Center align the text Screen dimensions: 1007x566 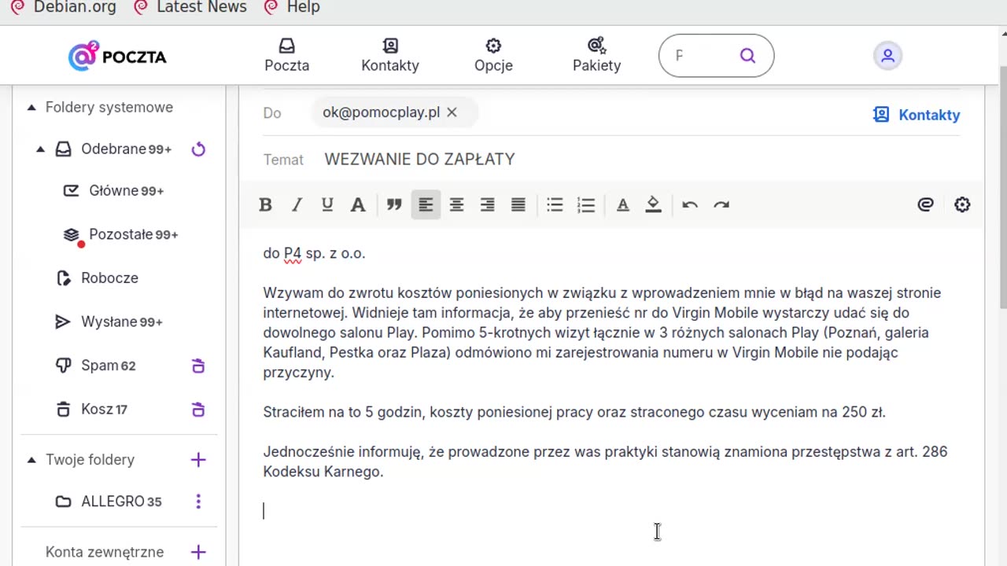coord(456,205)
